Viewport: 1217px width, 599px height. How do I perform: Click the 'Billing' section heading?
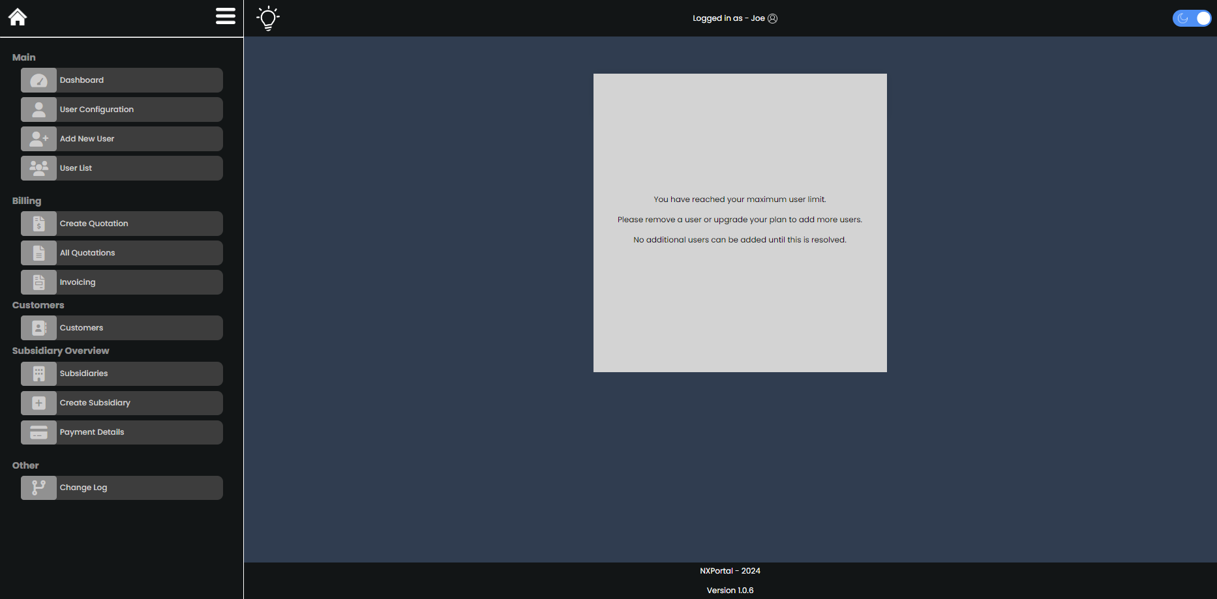[x=27, y=201]
